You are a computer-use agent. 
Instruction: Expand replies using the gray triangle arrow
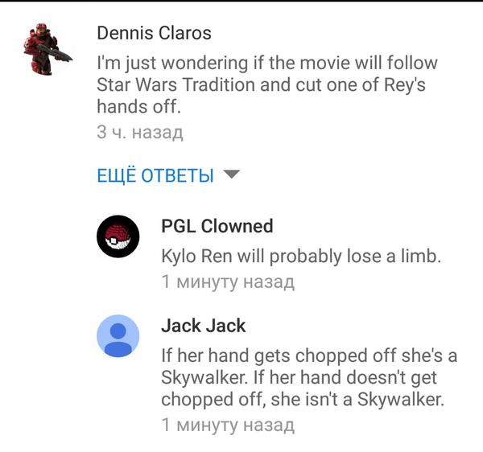tap(231, 175)
